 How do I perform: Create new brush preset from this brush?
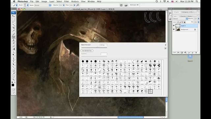pos(165,48)
